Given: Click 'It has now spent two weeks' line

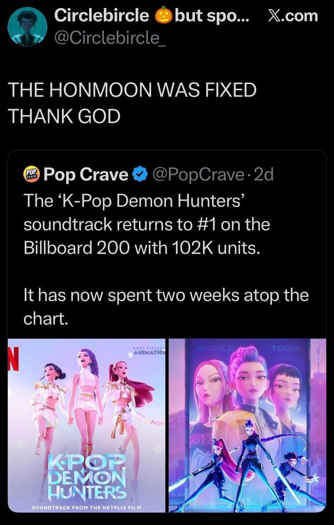Looking at the screenshot, I should pos(166,296).
